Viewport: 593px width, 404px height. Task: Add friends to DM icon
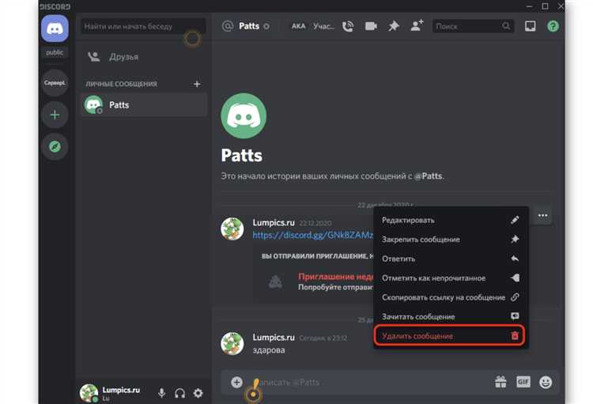pyautogui.click(x=417, y=26)
